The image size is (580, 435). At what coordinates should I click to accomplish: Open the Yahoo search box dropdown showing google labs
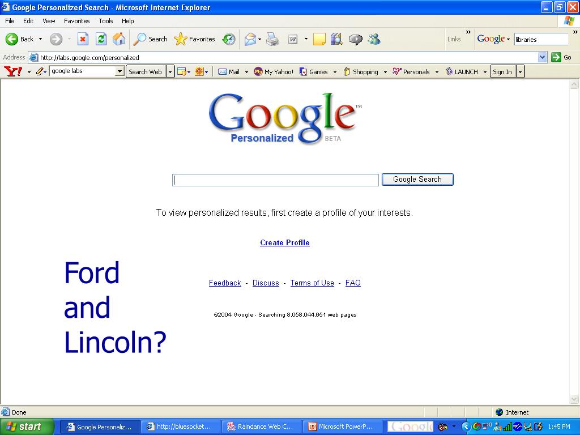[x=120, y=71]
